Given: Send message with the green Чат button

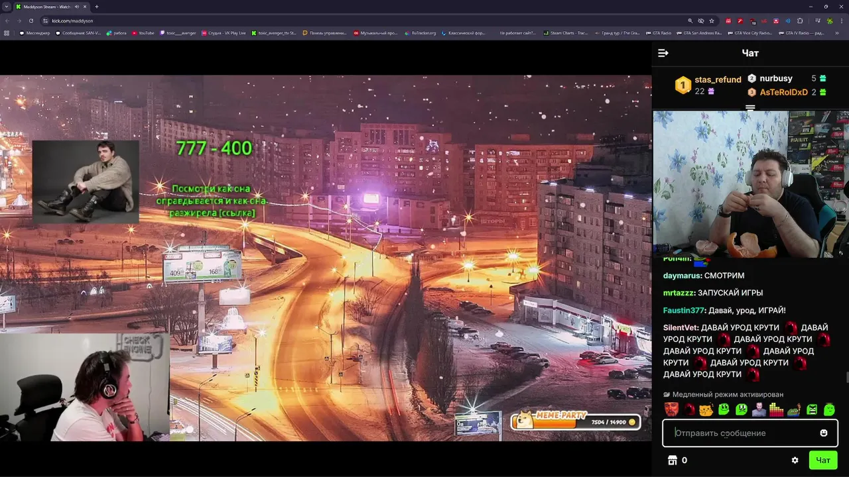Looking at the screenshot, I should click(x=823, y=460).
